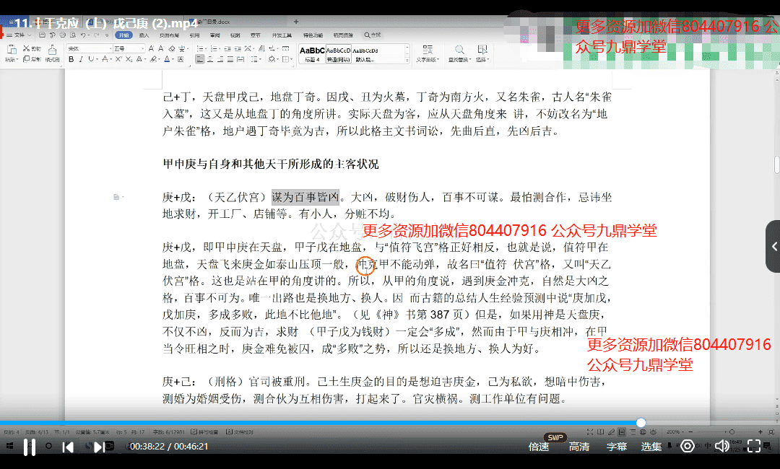Image resolution: width=780 pixels, height=469 pixels.
Task: Toggle the player volume mute icon
Action: (721, 447)
